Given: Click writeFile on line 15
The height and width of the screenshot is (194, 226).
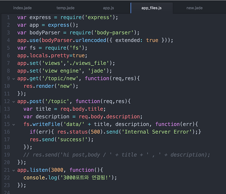Looking at the screenshot, I should click(x=46, y=124).
